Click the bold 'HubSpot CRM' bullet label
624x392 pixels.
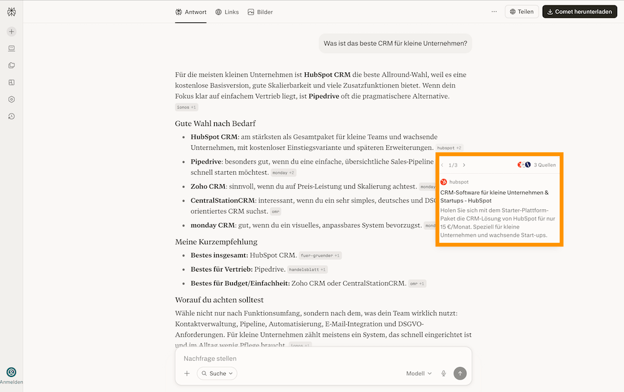point(214,137)
